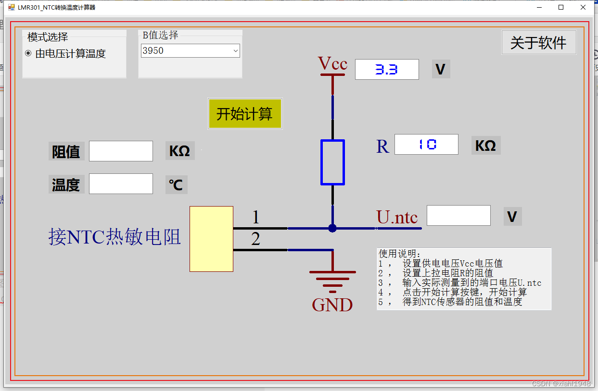The image size is (598, 391).
Task: Open the B值选择 dropdown showing 3950
Action: click(191, 50)
